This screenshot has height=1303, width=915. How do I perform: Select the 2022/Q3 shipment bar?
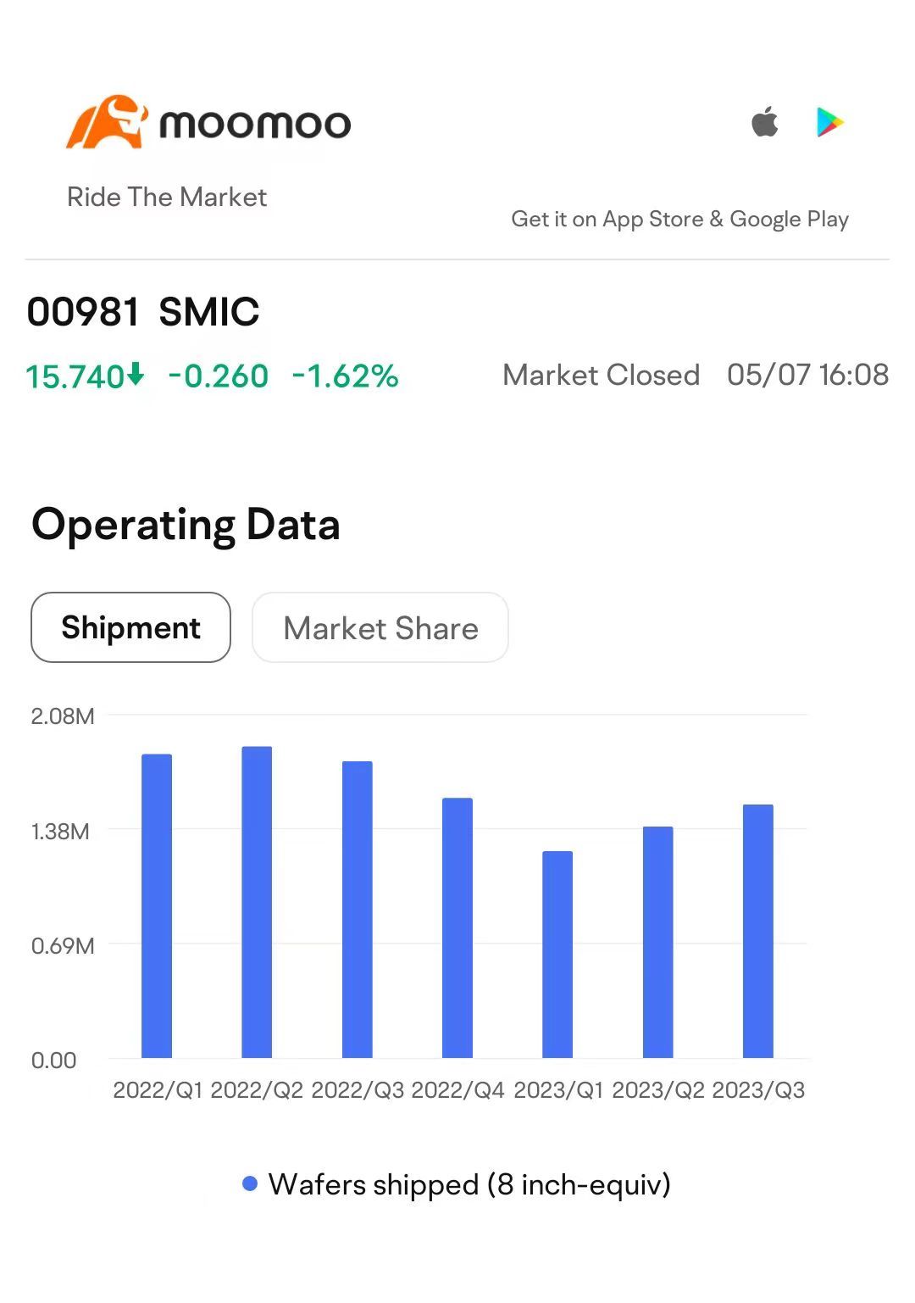click(358, 910)
